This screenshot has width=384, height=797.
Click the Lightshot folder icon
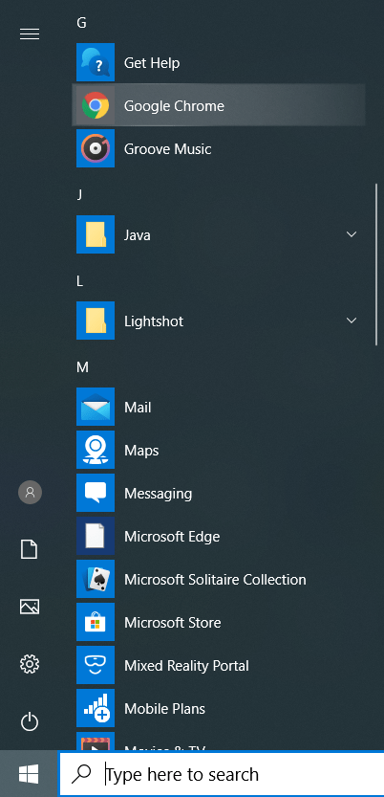click(x=96, y=321)
